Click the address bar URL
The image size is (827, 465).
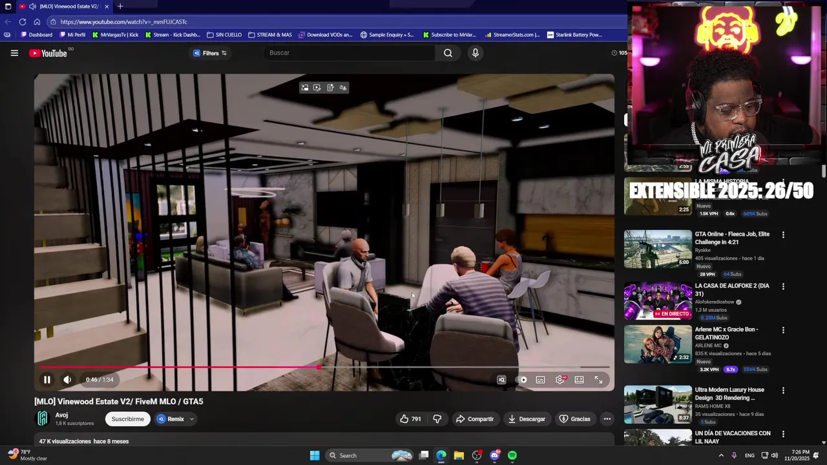[124, 21]
